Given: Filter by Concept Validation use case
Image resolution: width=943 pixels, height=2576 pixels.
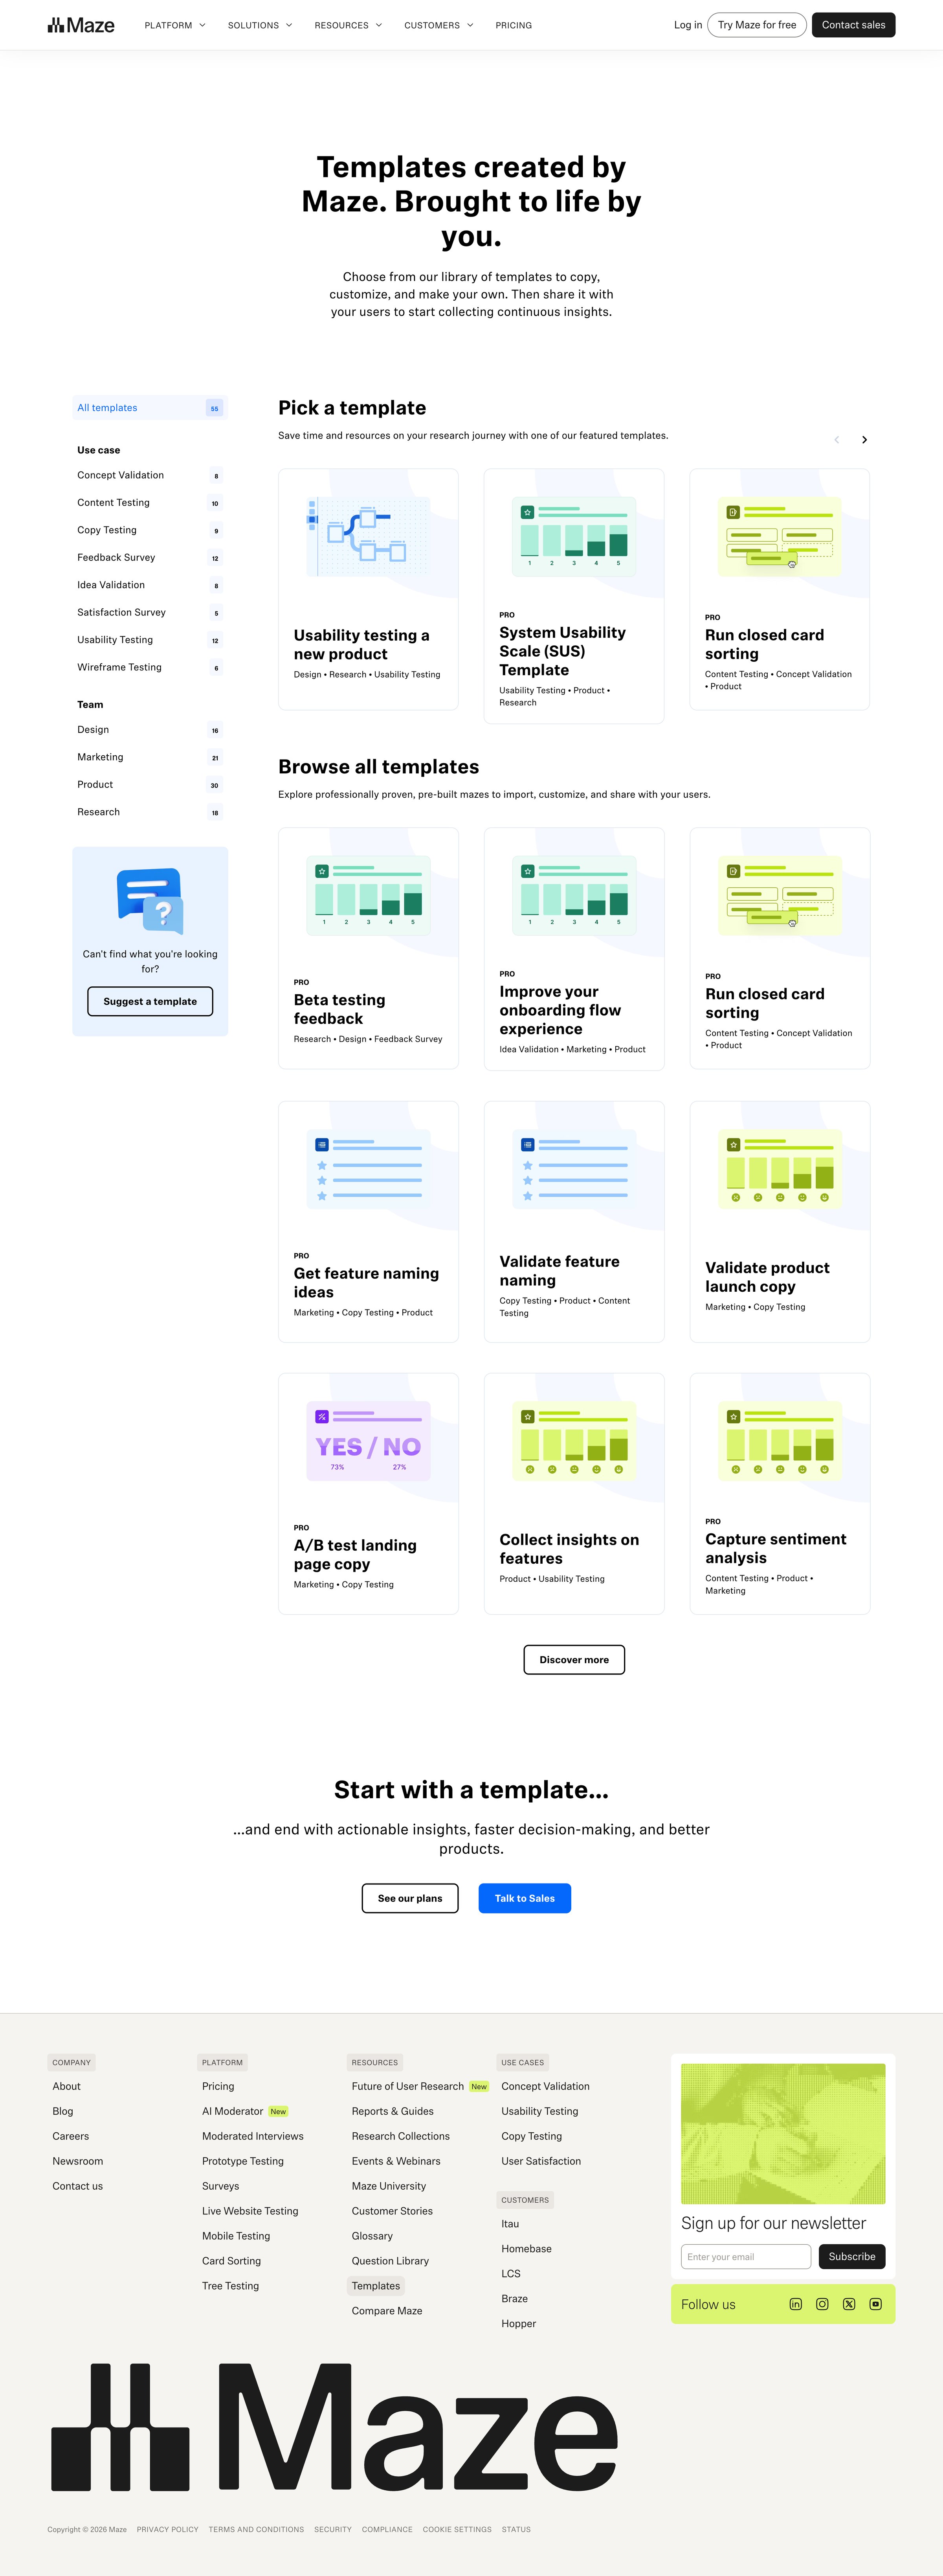Looking at the screenshot, I should [x=150, y=476].
